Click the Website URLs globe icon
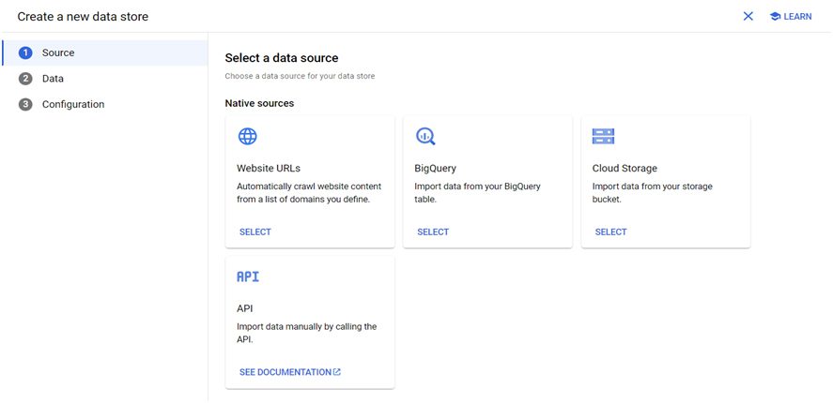 coord(248,137)
